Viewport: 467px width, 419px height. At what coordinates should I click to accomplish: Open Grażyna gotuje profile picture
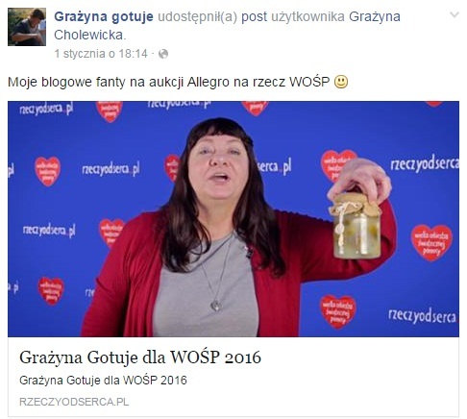27,27
